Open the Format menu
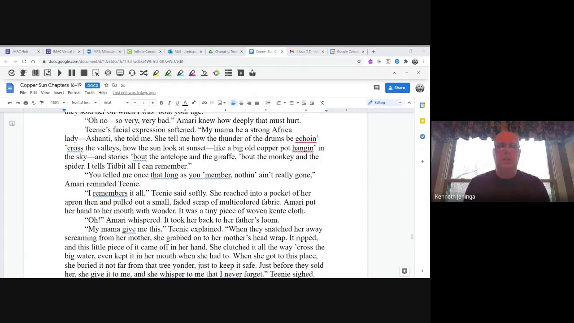Viewport: 574px width, 323px height. click(x=74, y=93)
